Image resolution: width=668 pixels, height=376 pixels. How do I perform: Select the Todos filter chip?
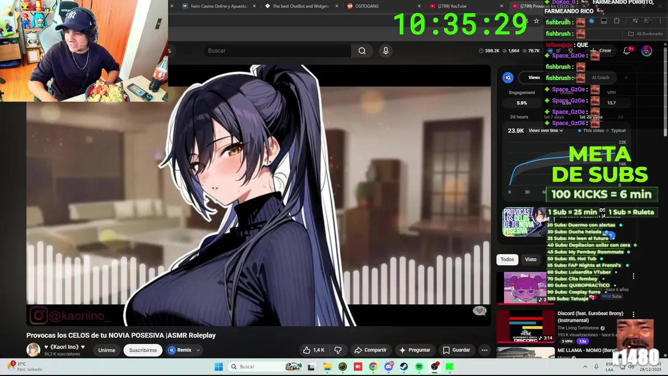coord(507,260)
